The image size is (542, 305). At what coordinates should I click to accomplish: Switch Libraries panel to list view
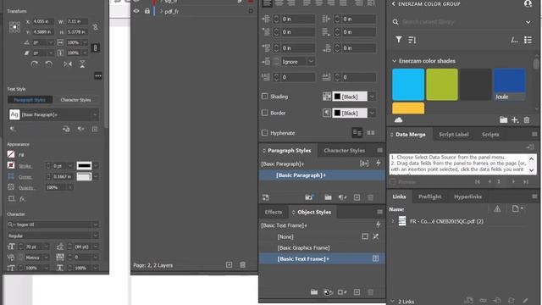[x=528, y=40]
